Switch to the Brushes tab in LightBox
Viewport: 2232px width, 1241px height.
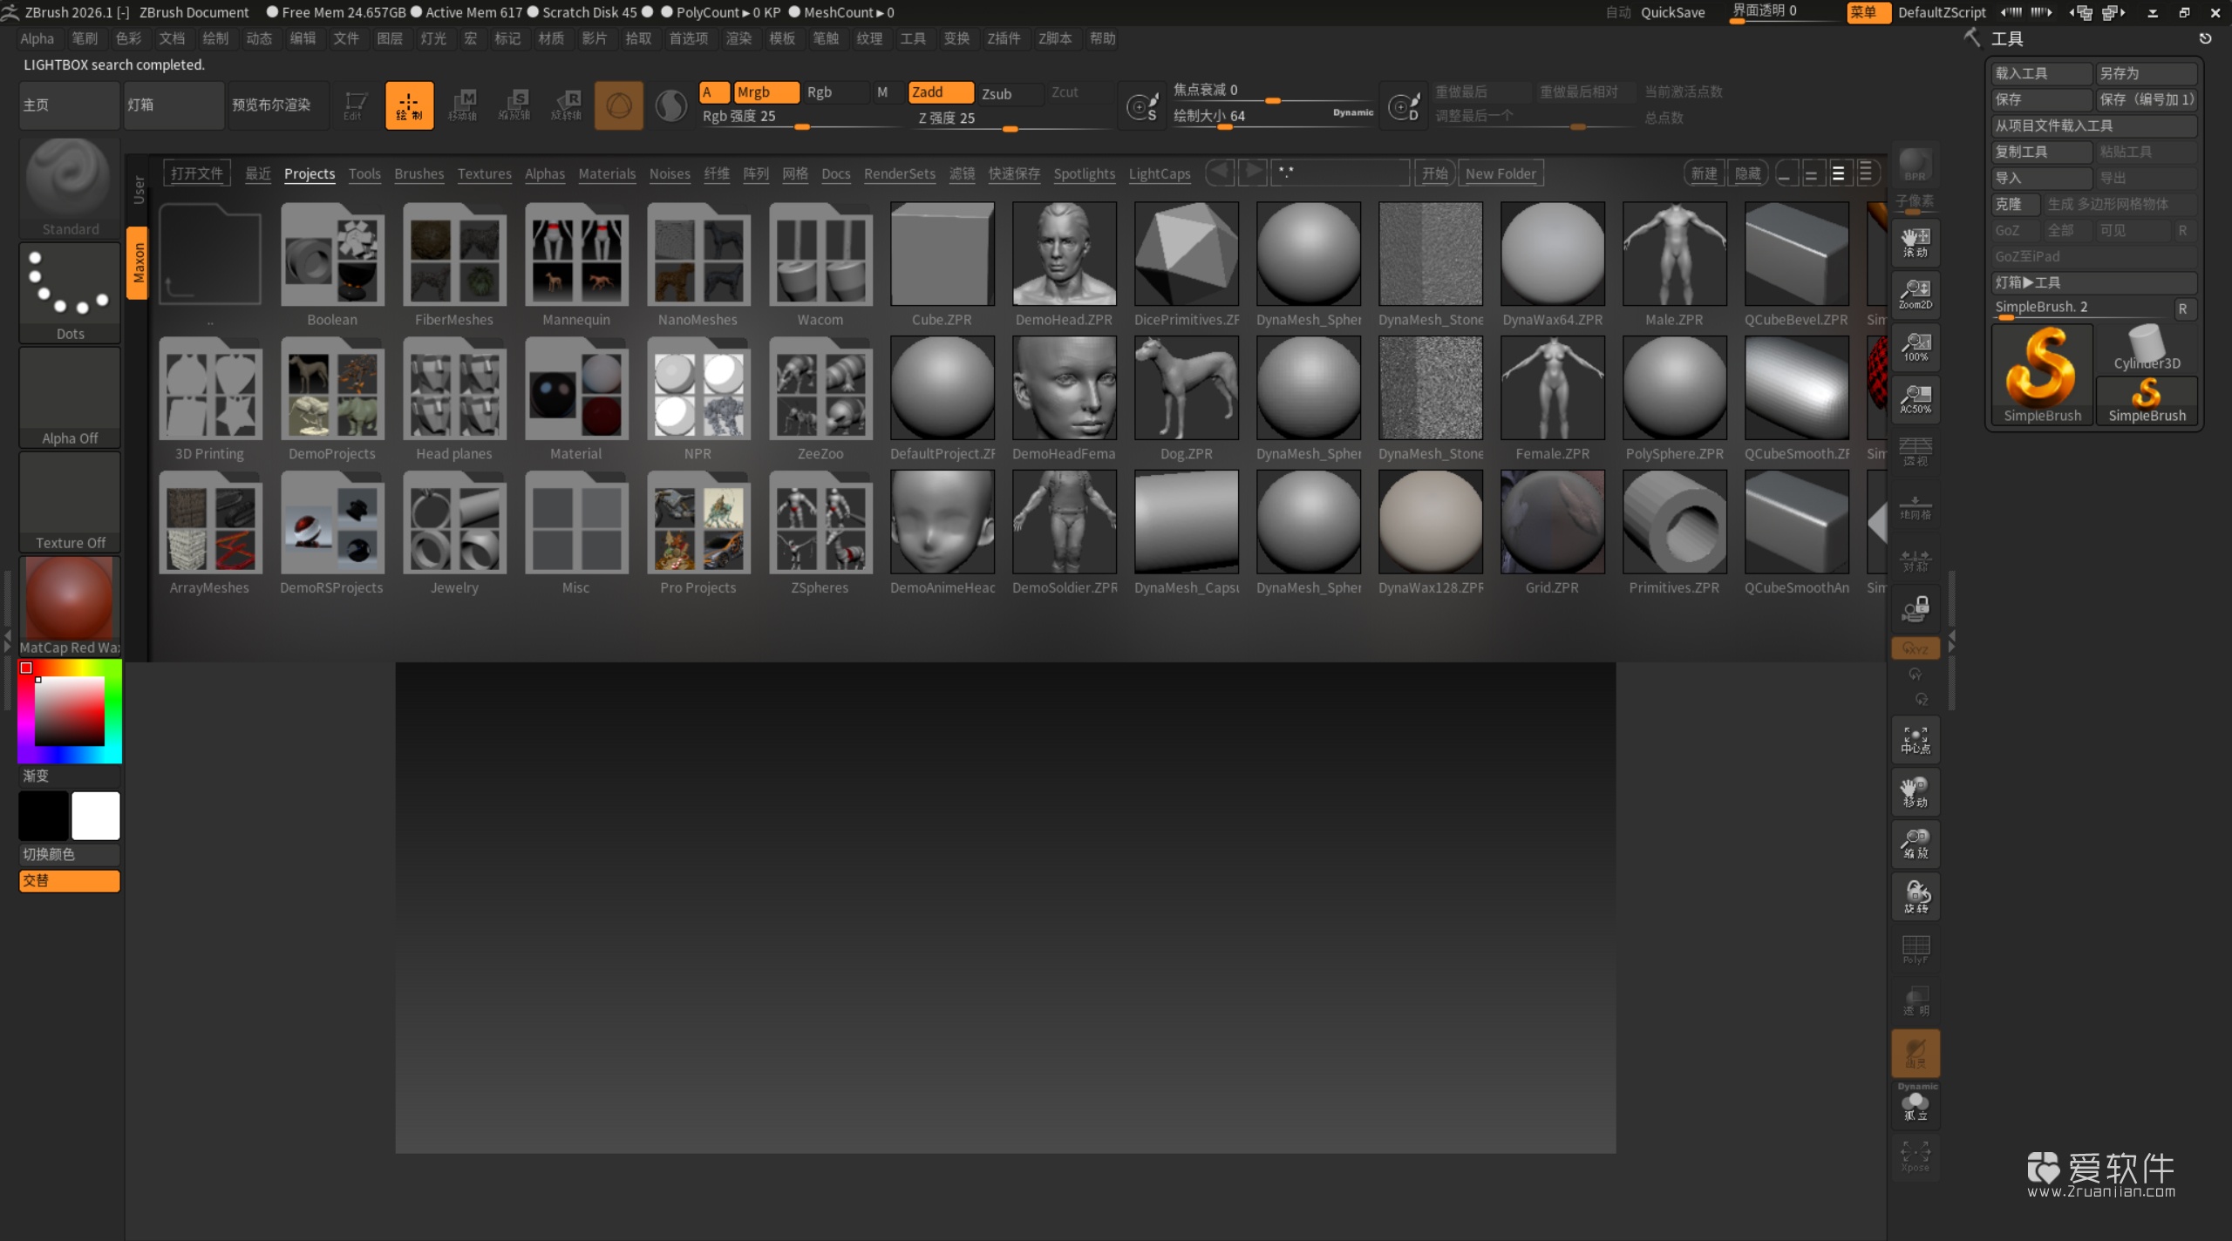pos(419,173)
